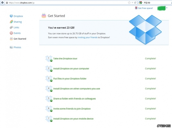Click Complete! beside Install on other computers

point(150,89)
